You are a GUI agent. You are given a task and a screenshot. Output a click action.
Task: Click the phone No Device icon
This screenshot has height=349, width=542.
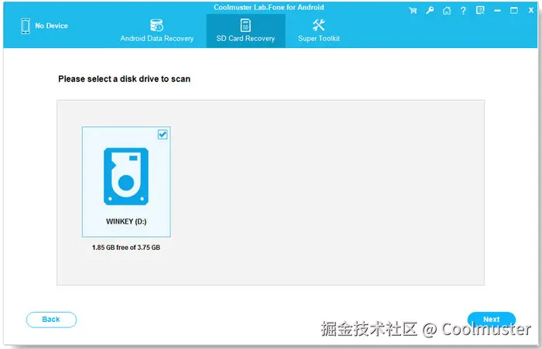[x=26, y=26]
